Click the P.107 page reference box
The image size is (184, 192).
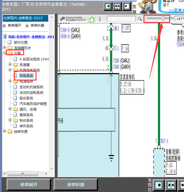[x=126, y=28]
